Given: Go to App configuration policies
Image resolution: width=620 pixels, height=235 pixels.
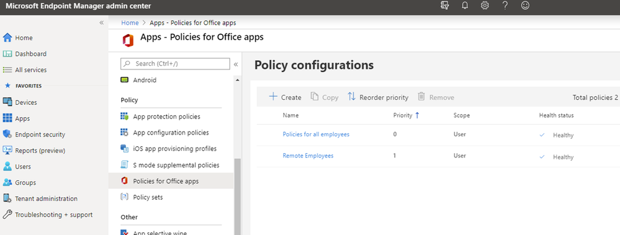Looking at the screenshot, I should pos(171,133).
